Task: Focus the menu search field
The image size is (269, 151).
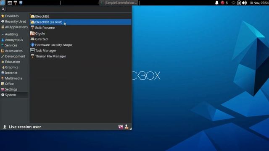Action: coord(69,9)
